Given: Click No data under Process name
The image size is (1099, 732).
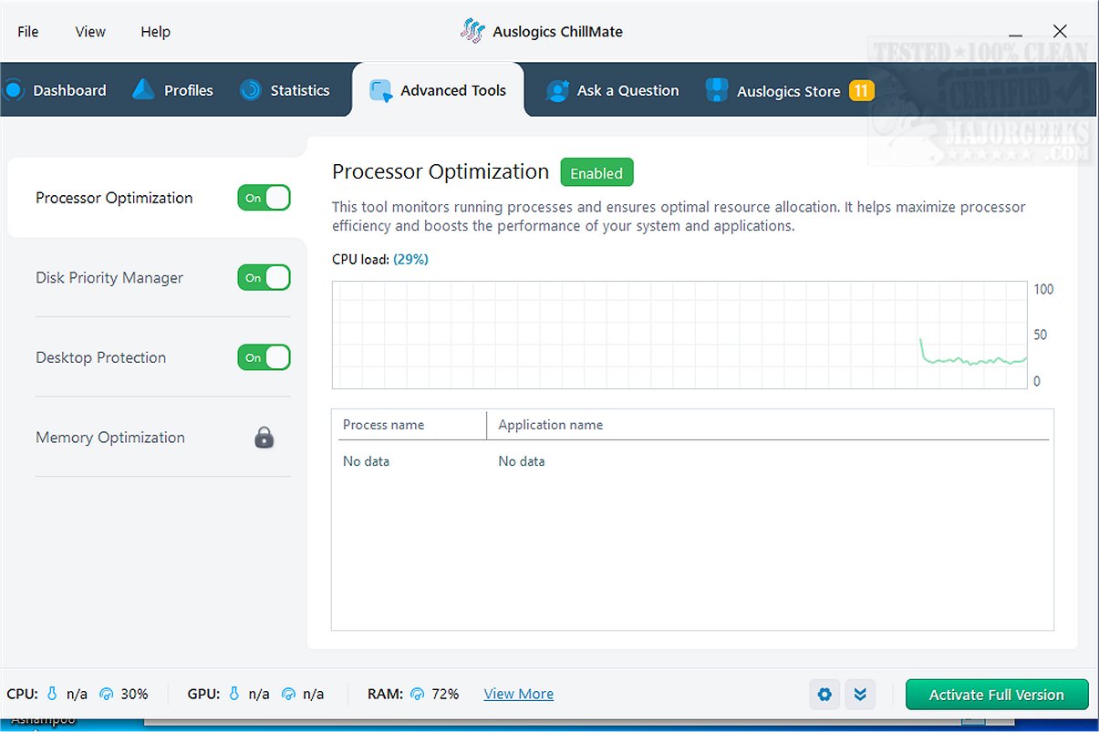Looking at the screenshot, I should point(366,461).
